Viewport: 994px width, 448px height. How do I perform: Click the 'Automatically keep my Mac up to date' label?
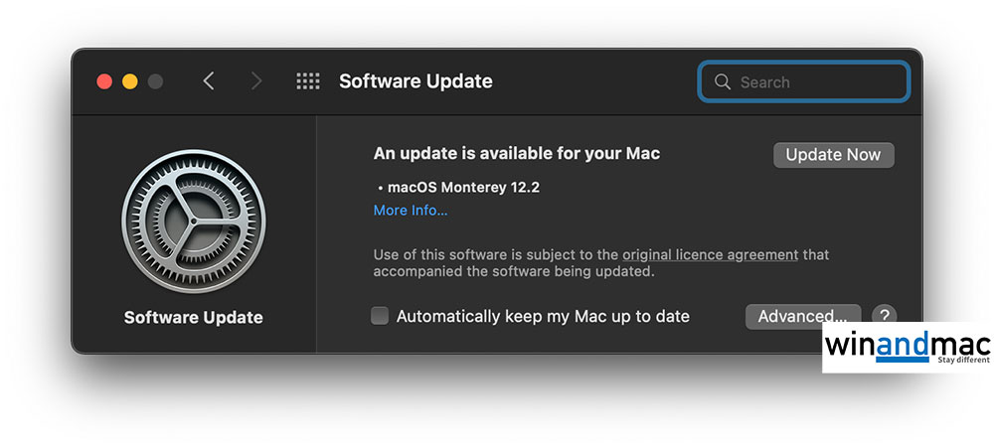pyautogui.click(x=543, y=316)
